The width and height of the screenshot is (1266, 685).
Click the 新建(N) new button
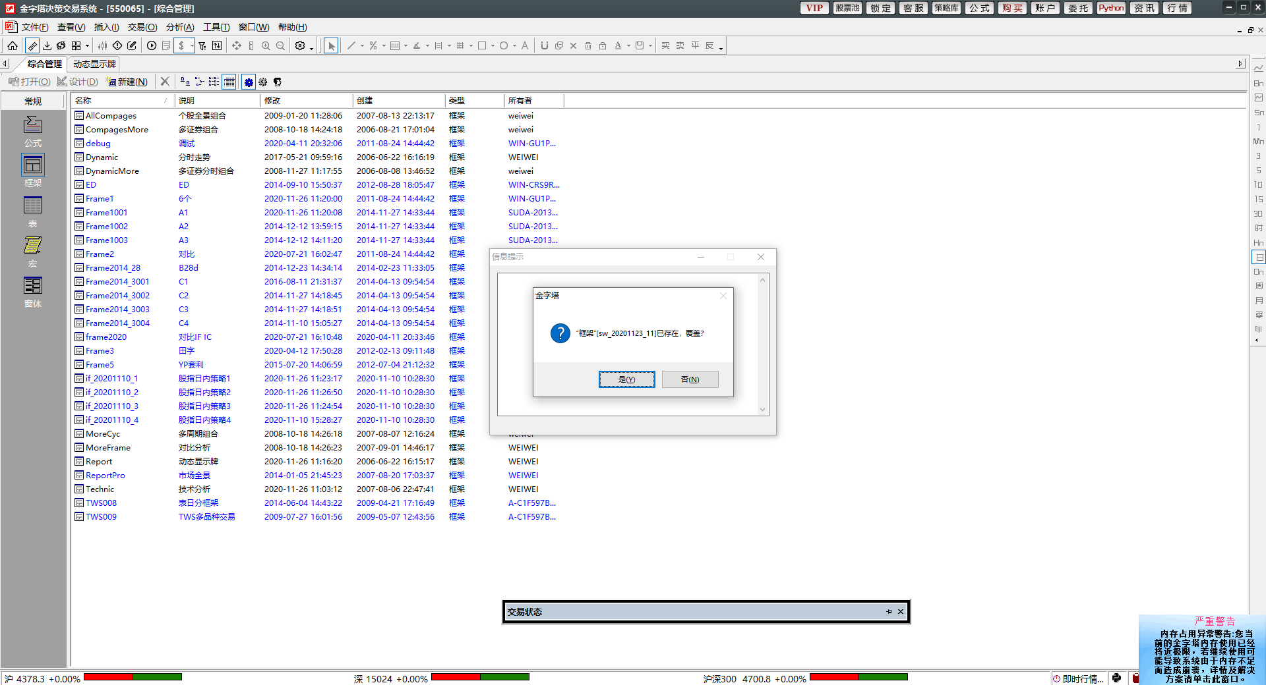coord(127,82)
